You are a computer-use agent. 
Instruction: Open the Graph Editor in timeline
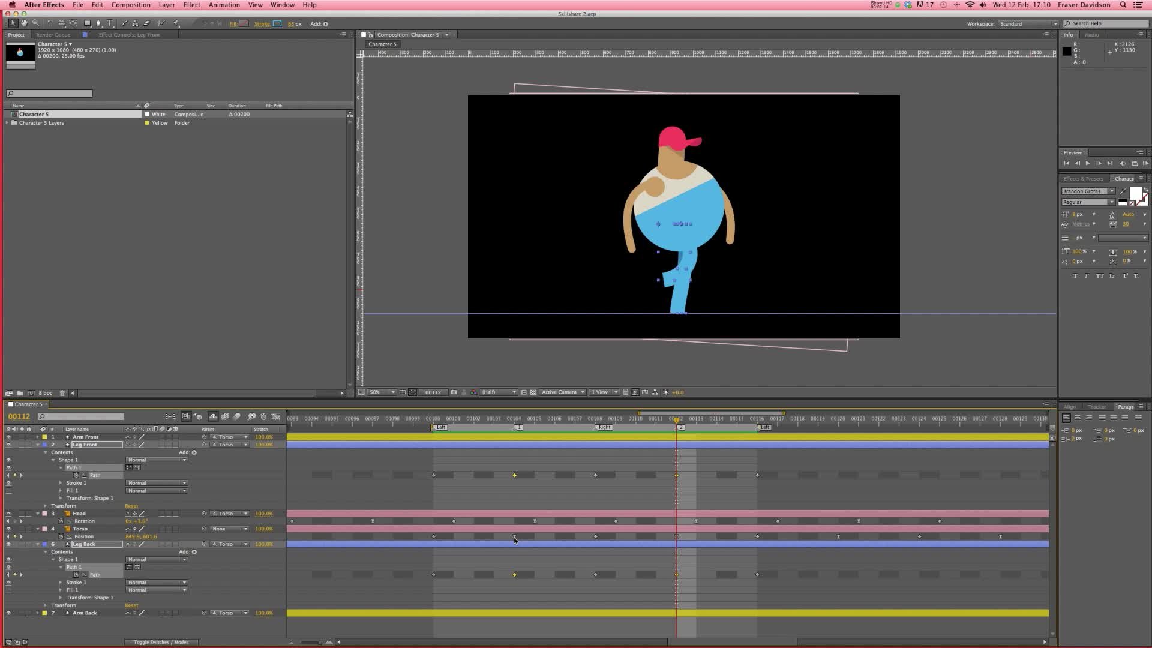275,416
